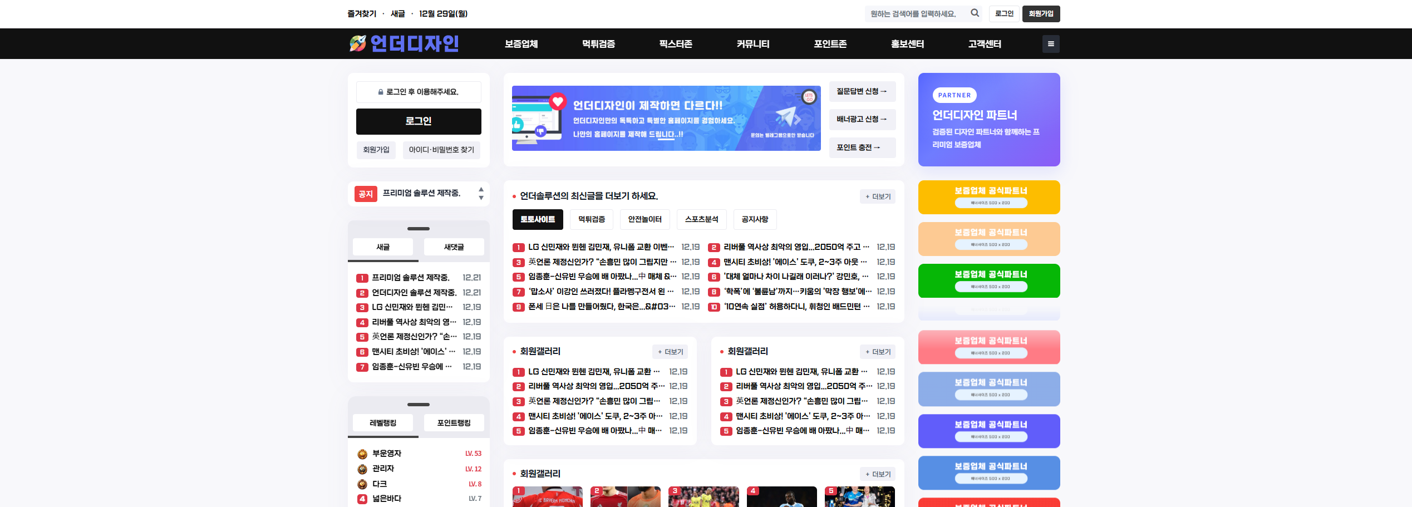Click the notice ticker down arrow

[x=481, y=198]
